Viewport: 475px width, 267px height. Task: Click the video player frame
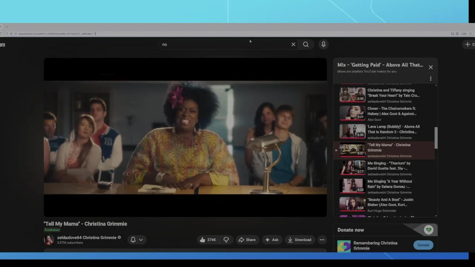pyautogui.click(x=185, y=137)
